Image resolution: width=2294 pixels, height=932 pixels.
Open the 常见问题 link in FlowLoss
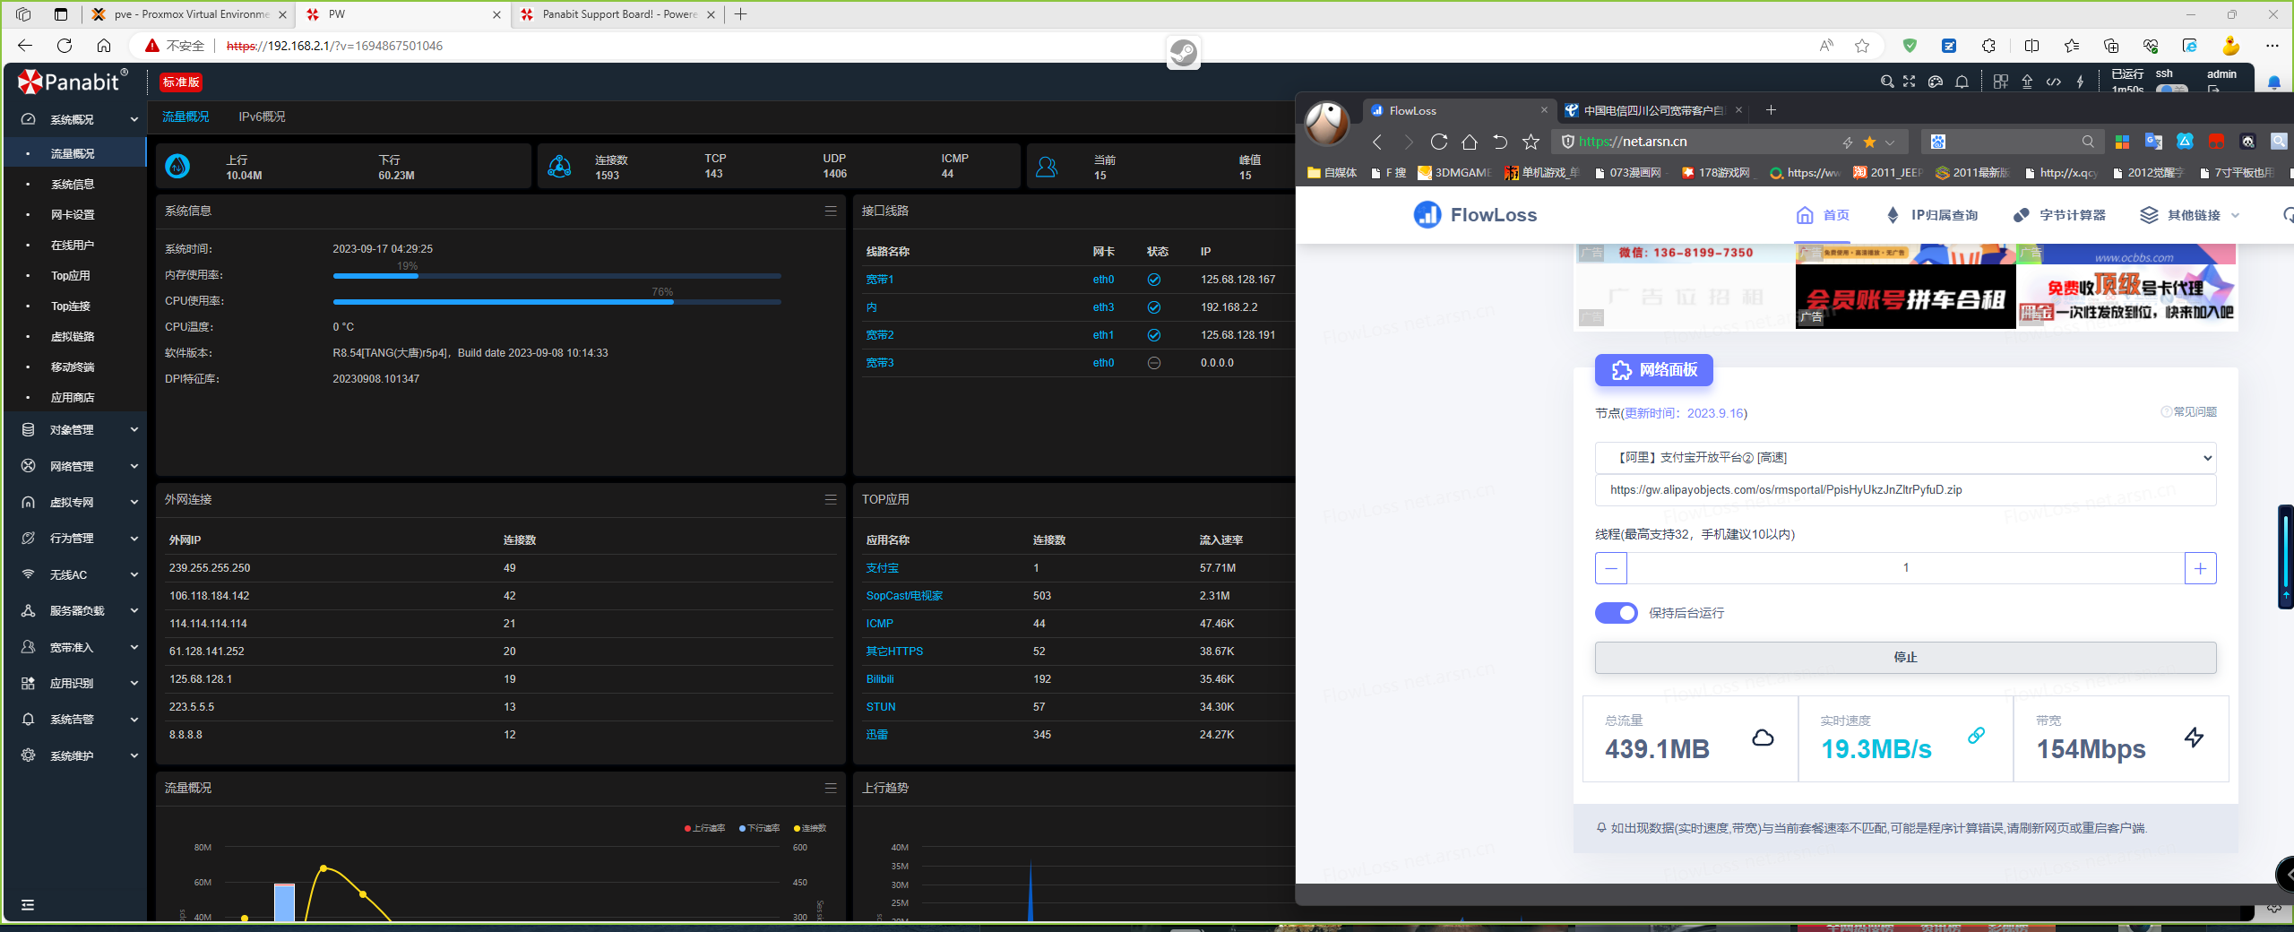tap(2189, 412)
